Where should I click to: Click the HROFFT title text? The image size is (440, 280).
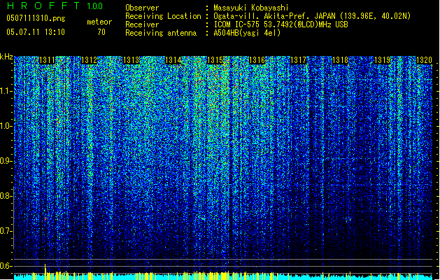click(43, 6)
